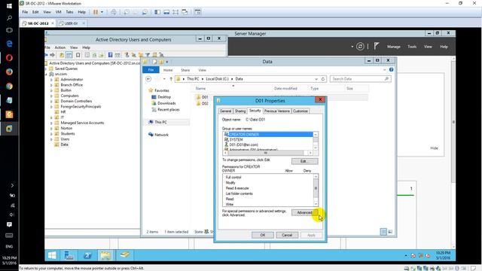Click the Advanced button

tap(304, 212)
